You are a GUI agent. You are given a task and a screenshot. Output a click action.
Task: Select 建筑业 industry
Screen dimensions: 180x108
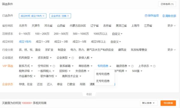click(122, 50)
